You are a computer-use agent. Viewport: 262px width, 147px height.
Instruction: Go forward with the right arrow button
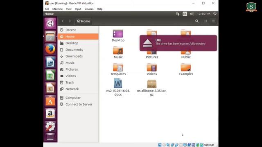[70, 21]
